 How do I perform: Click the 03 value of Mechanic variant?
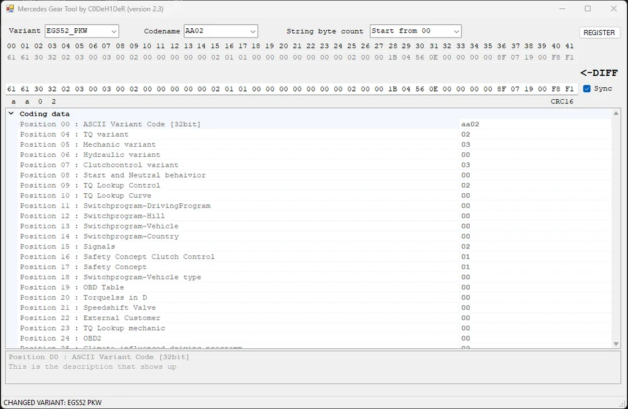click(465, 144)
